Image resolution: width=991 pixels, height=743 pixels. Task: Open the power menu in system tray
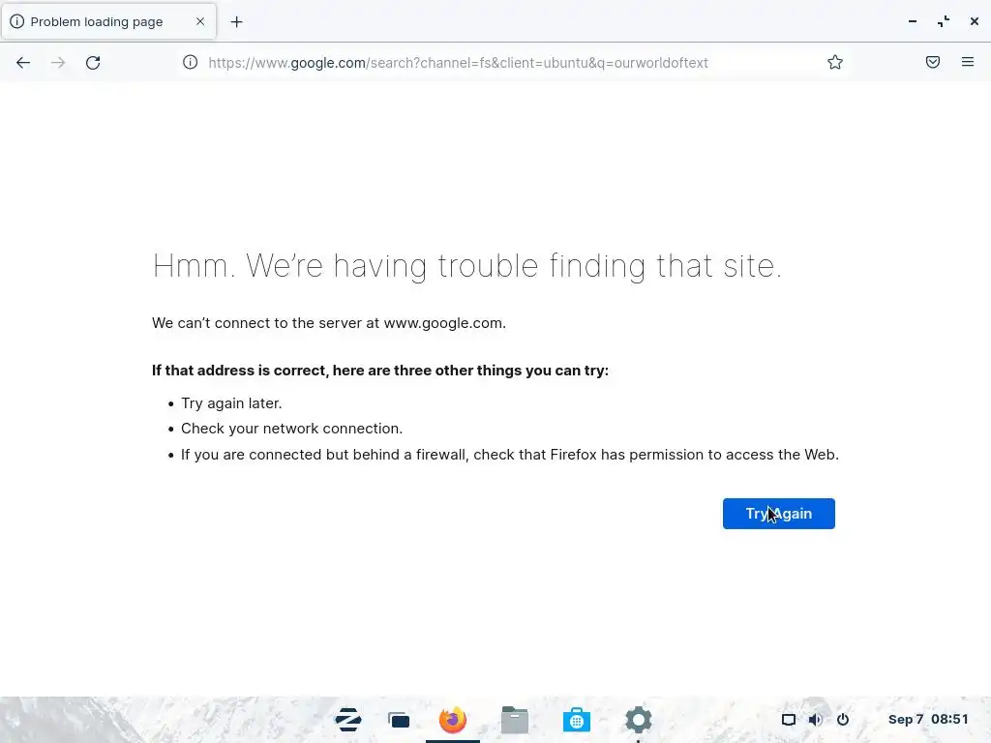click(843, 720)
